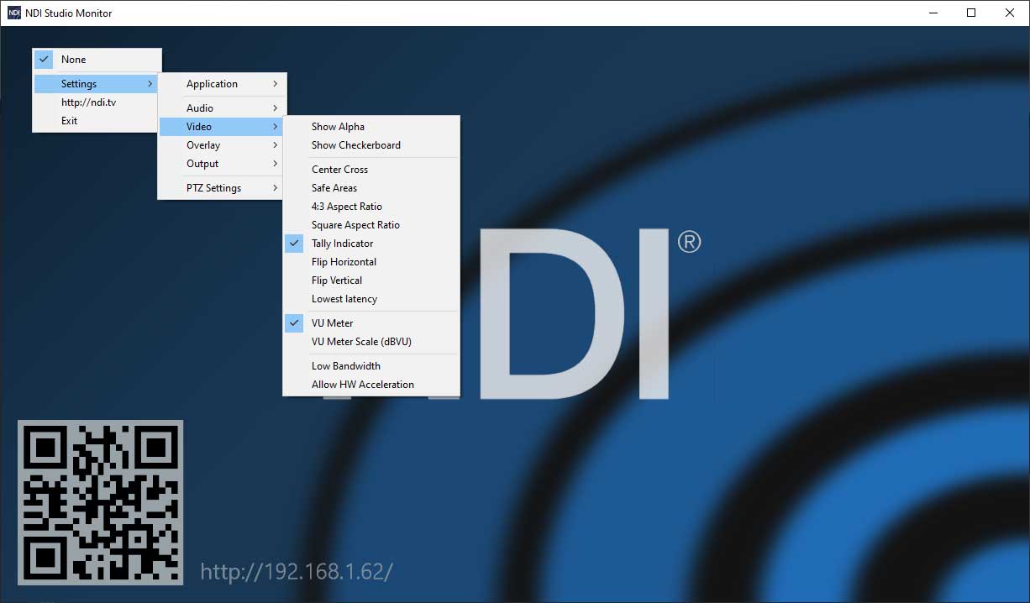Viewport: 1030px width, 603px height.
Task: Enable 4:3 Aspect Ratio
Action: coord(371,207)
